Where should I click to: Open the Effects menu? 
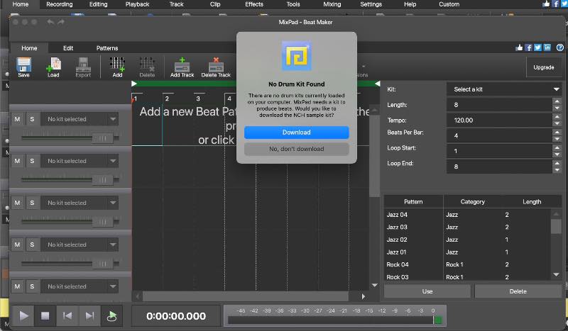point(254,4)
